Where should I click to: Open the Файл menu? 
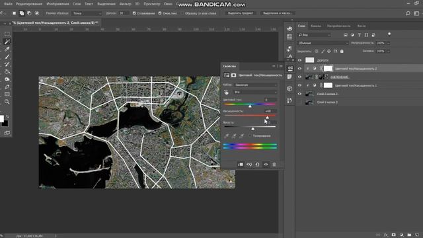(x=8, y=4)
